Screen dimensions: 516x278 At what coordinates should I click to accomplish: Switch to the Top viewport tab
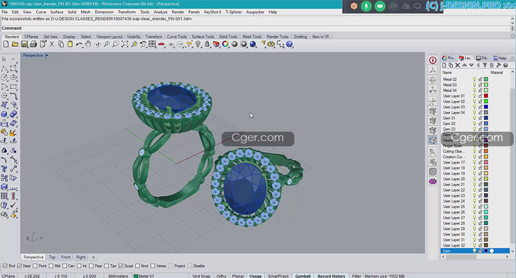pos(52,257)
